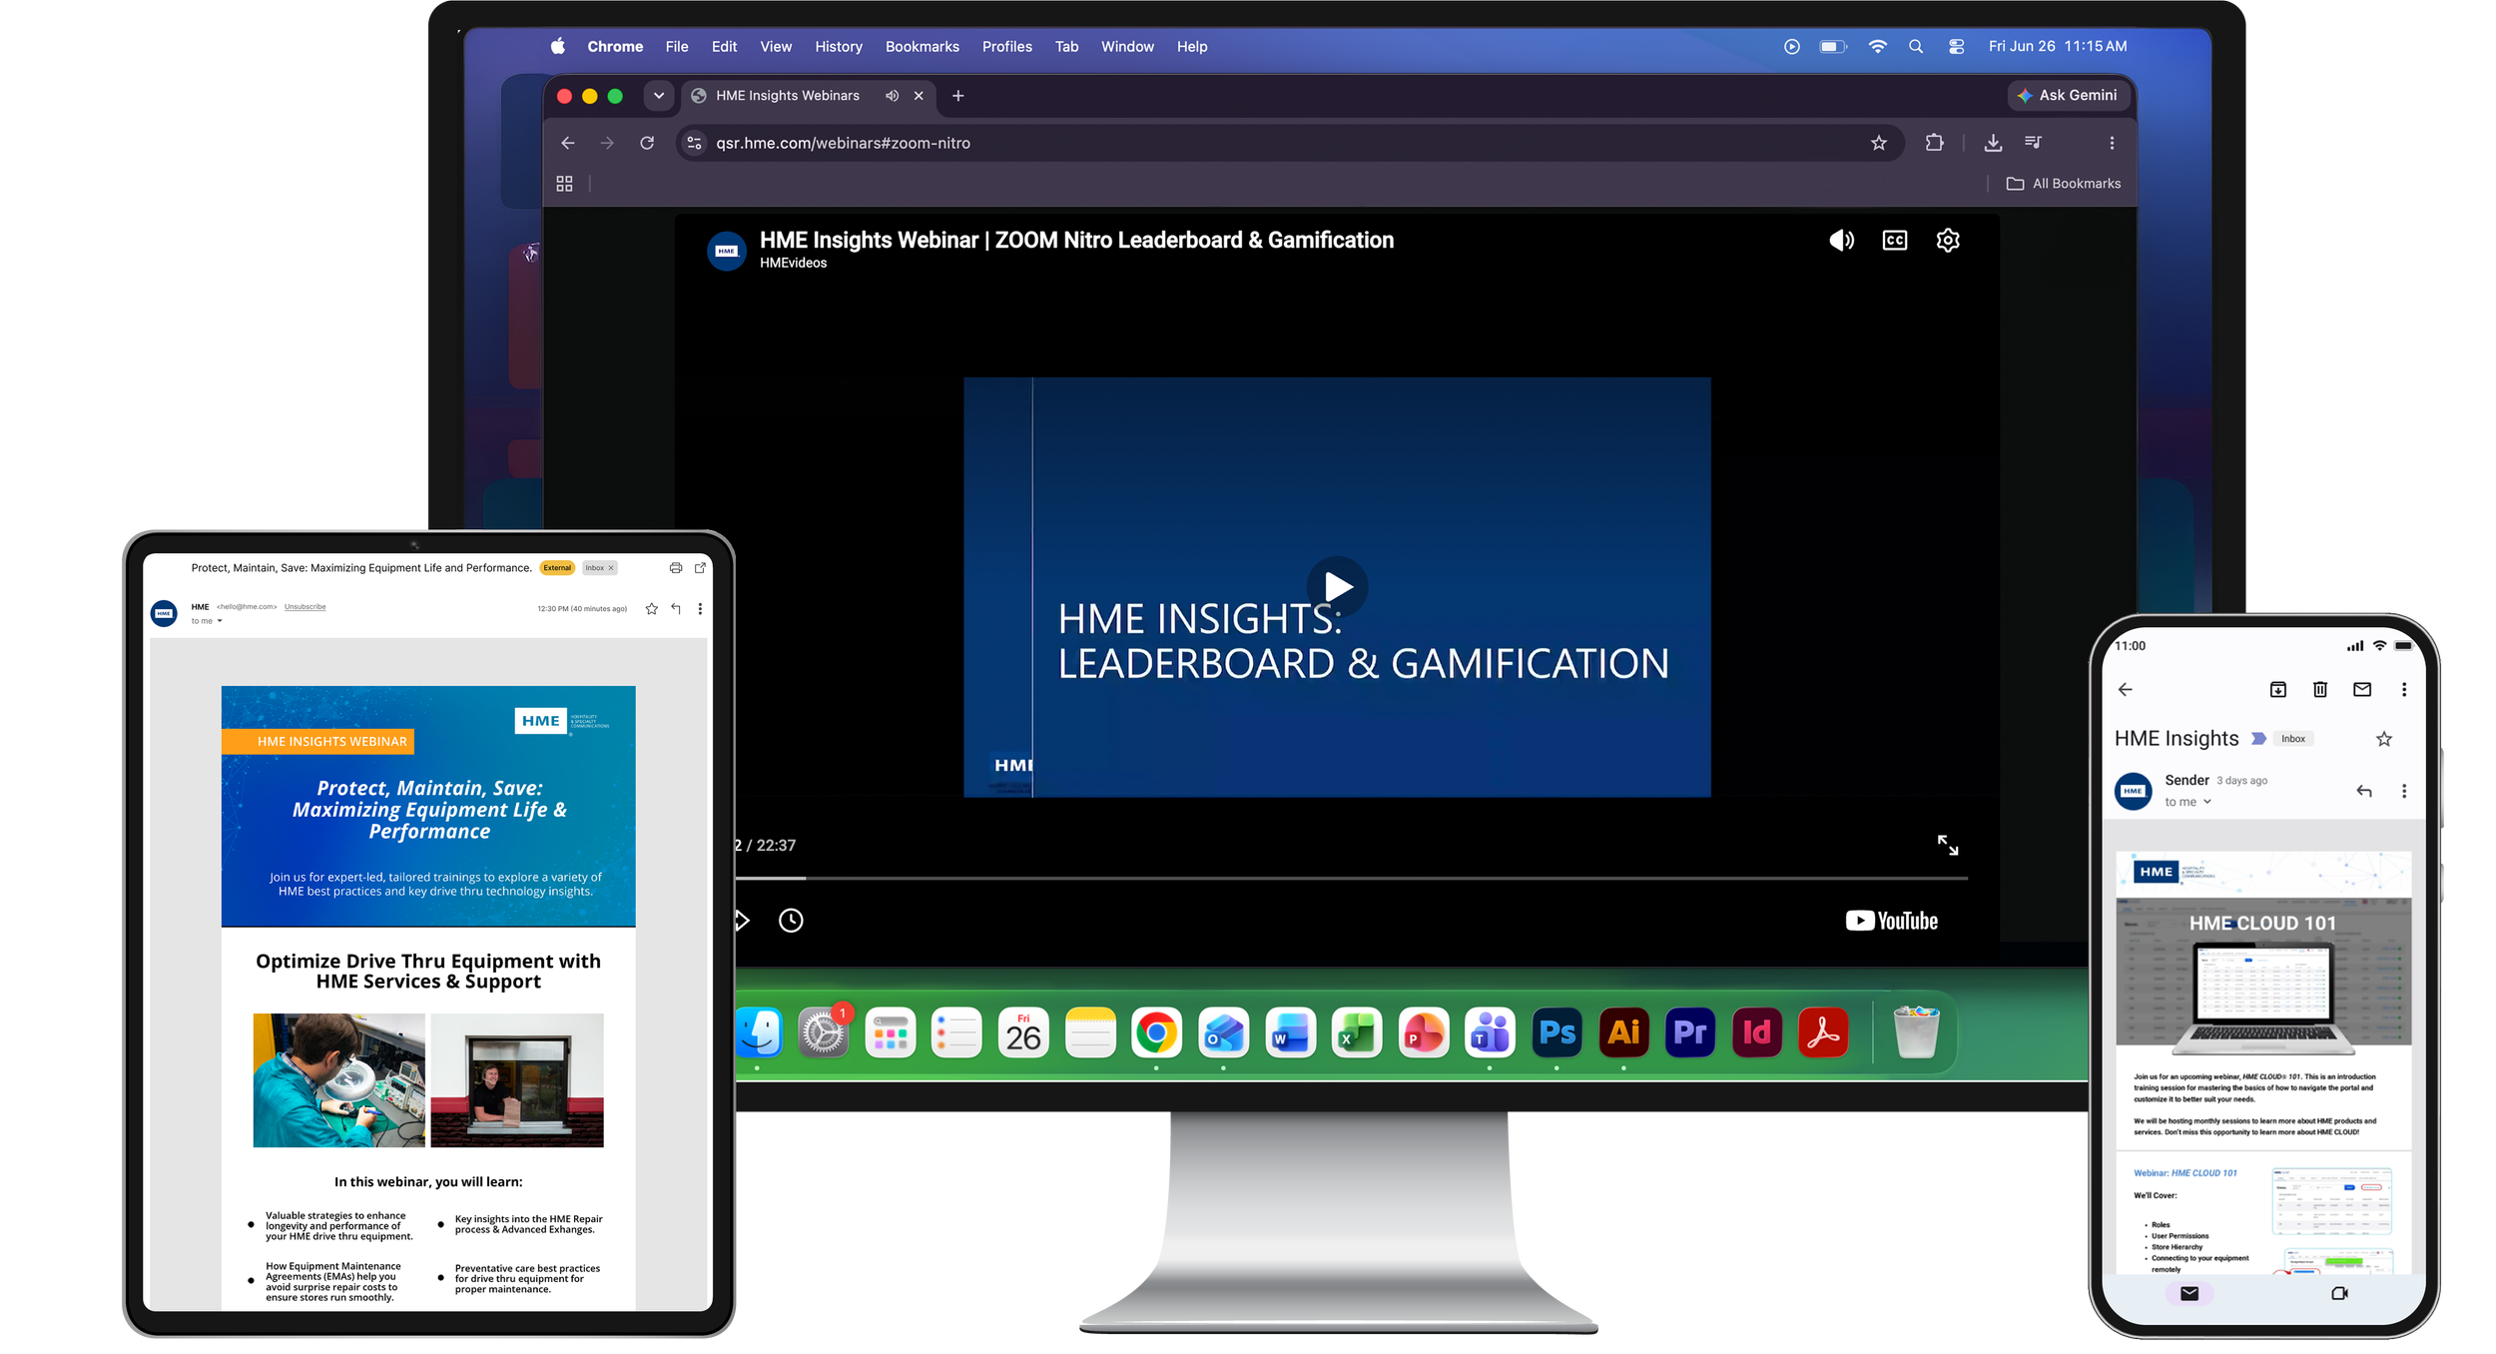This screenshot has width=2496, height=1354.
Task: Launch Illustrator from the Dock
Action: tap(1623, 1032)
